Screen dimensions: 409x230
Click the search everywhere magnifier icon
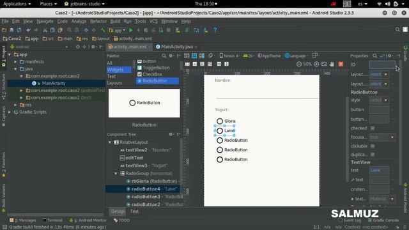tap(397, 29)
